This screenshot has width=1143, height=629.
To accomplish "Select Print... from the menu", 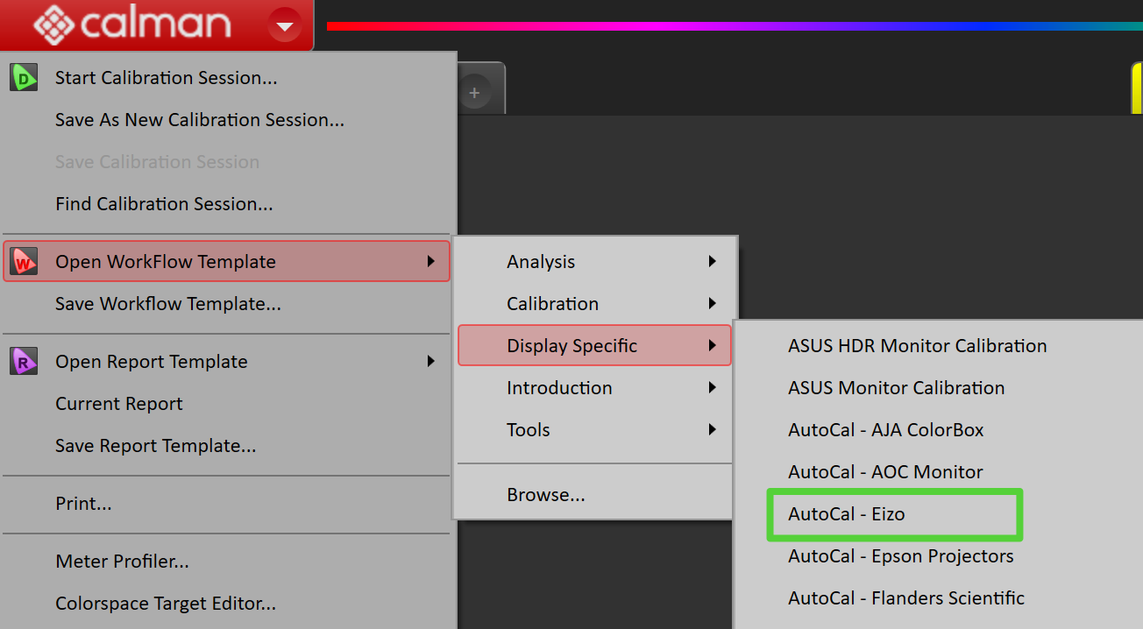I will (83, 504).
